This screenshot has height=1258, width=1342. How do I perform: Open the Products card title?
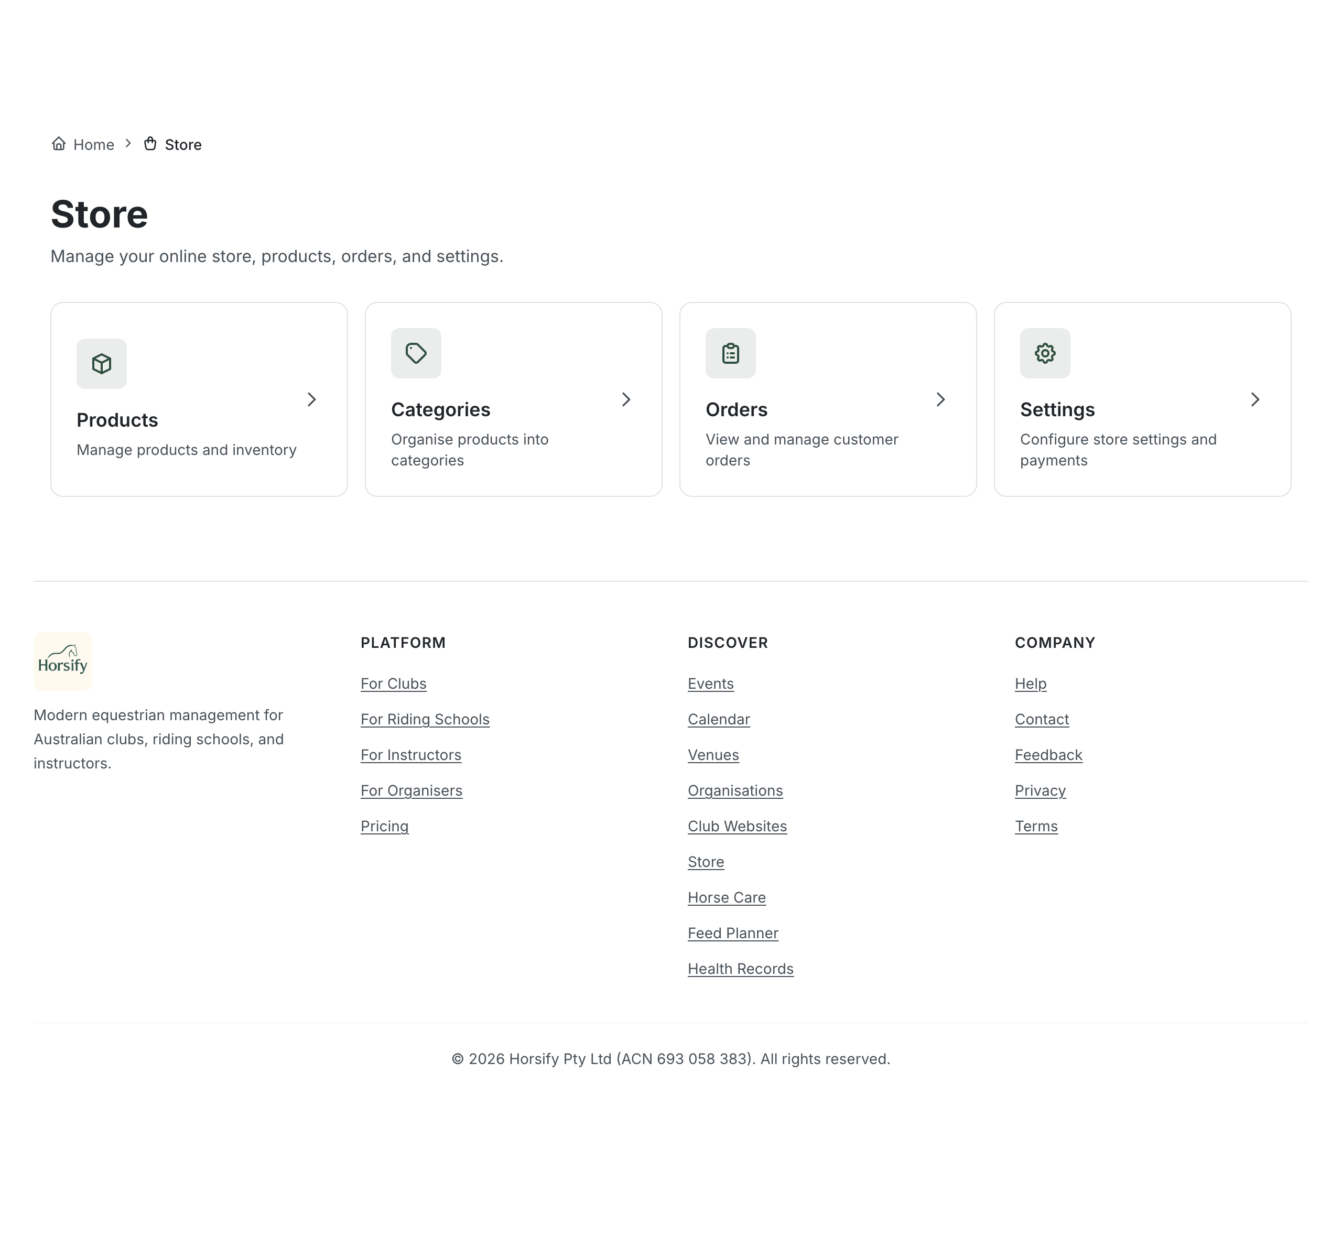pyautogui.click(x=117, y=420)
